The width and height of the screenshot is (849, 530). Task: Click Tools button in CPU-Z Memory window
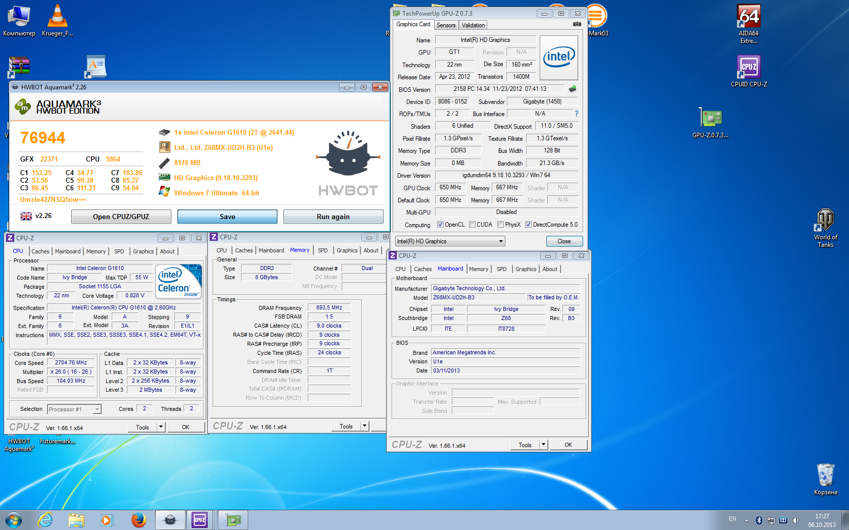coord(346,426)
